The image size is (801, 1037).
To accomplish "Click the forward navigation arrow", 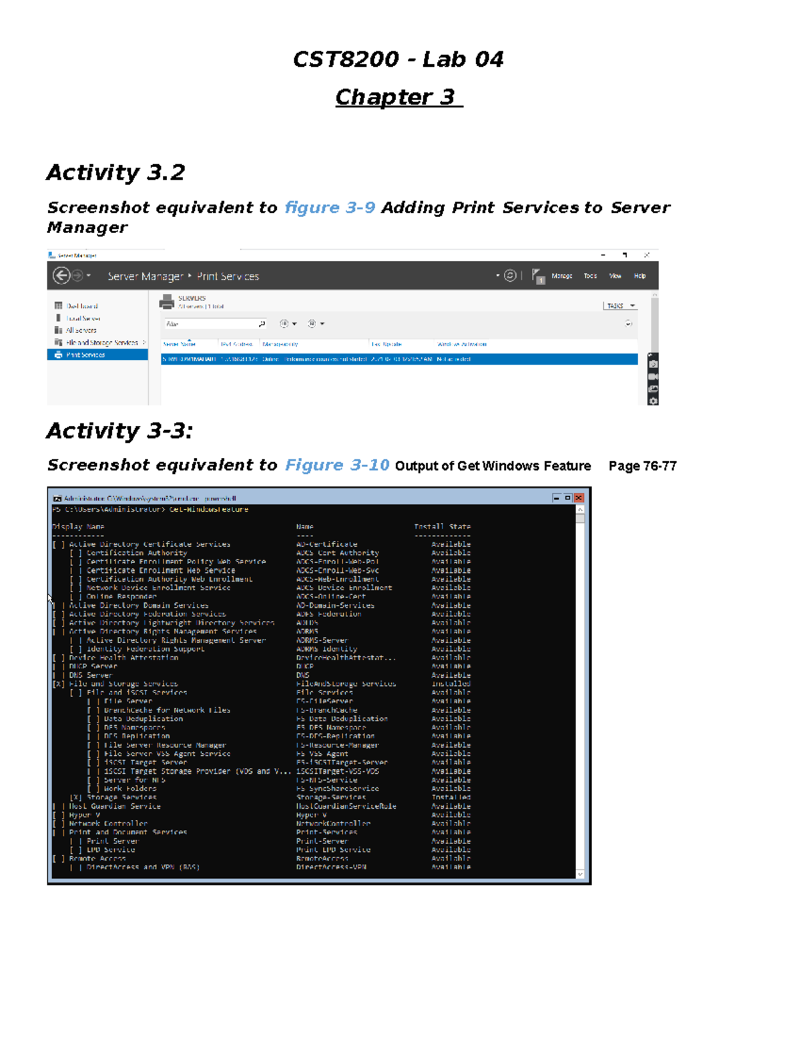I will (77, 276).
